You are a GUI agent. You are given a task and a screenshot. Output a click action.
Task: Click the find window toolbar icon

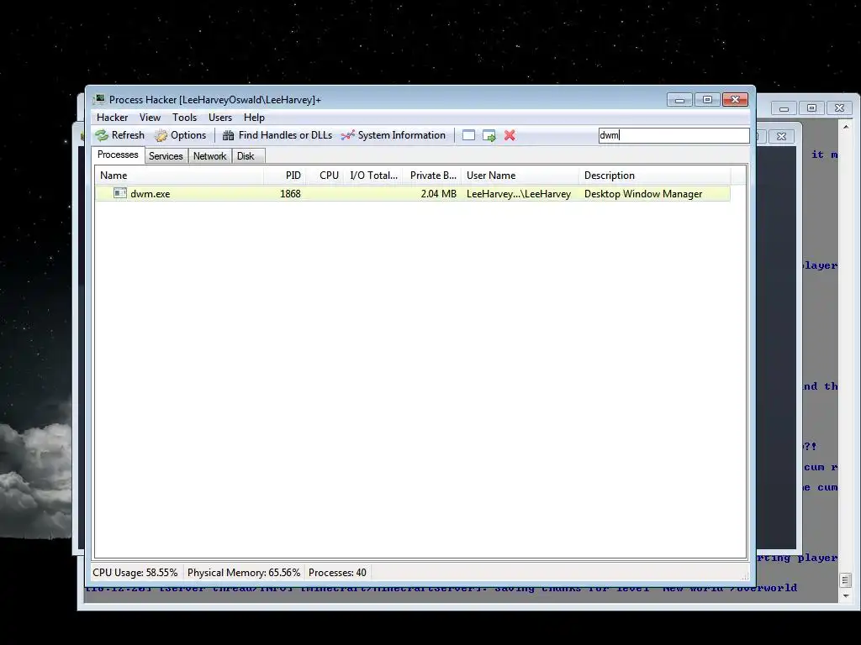pos(468,135)
